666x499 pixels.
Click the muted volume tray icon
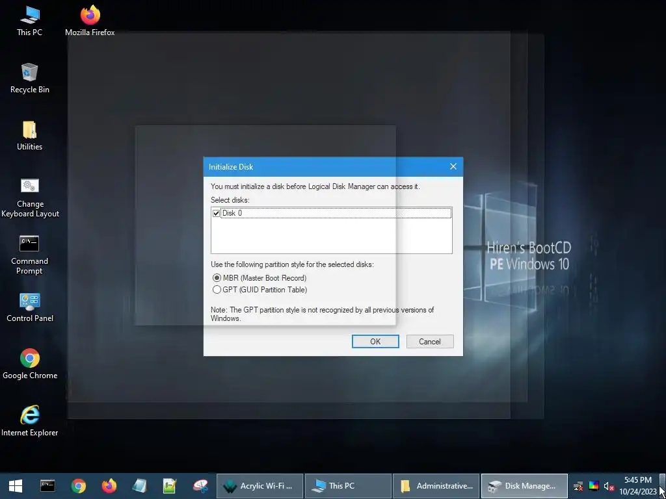[x=609, y=486]
